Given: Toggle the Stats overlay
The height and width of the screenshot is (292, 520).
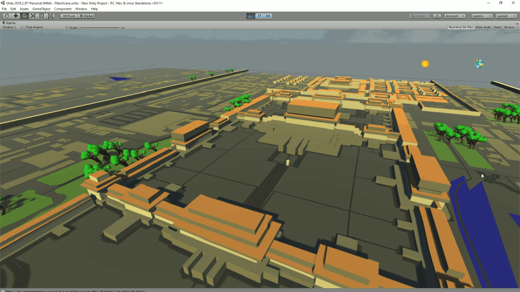Looking at the screenshot, I should point(497,27).
